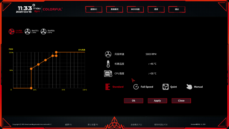Click 默认设置 F9 defaults shortcut
Screen dimensions: 229x129
pos(93,125)
